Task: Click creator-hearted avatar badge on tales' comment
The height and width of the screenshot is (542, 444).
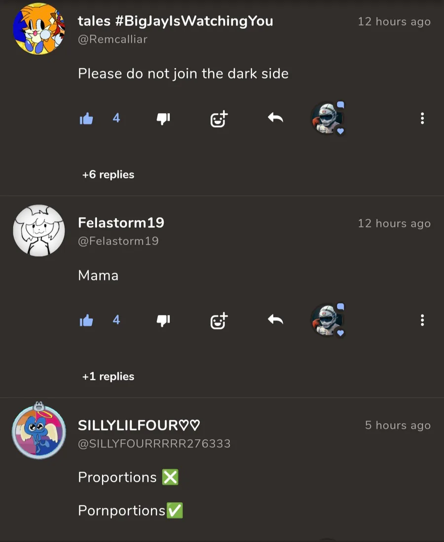Action: click(x=328, y=118)
